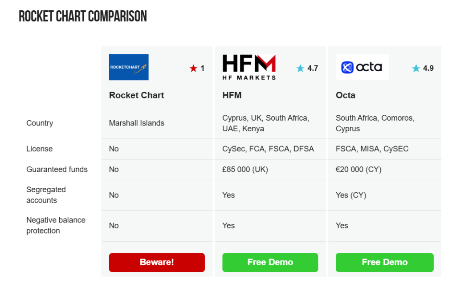The height and width of the screenshot is (284, 456).
Task: Select the Marshall Islands country cell
Action: (137, 123)
